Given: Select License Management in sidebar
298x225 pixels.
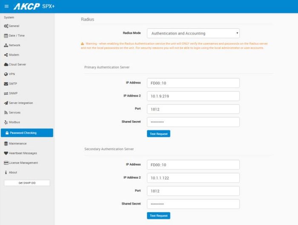Looking at the screenshot, I should coord(23,163).
